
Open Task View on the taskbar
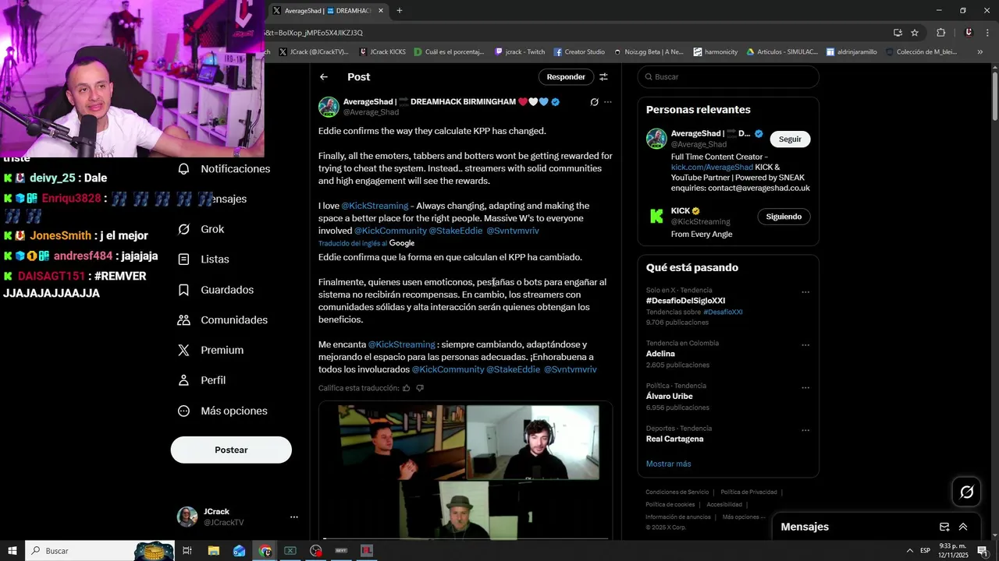click(187, 551)
